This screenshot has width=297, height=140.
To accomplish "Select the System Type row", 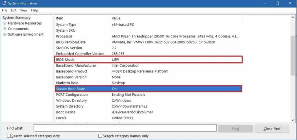I will coord(149,25).
